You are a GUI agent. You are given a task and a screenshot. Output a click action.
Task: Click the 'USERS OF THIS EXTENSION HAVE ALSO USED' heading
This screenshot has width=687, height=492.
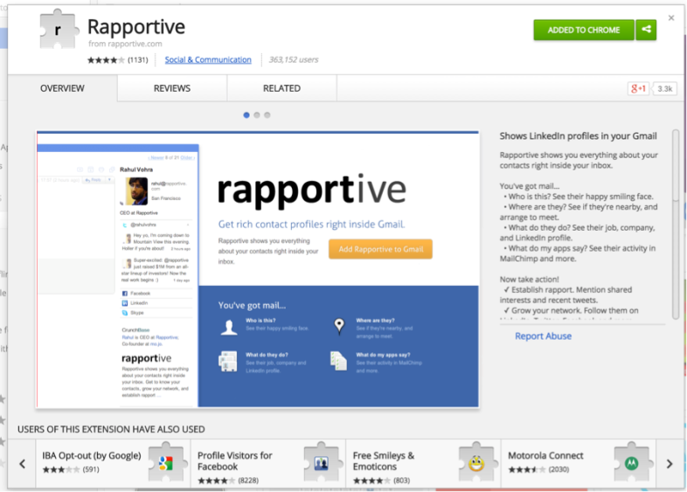pyautogui.click(x=111, y=429)
